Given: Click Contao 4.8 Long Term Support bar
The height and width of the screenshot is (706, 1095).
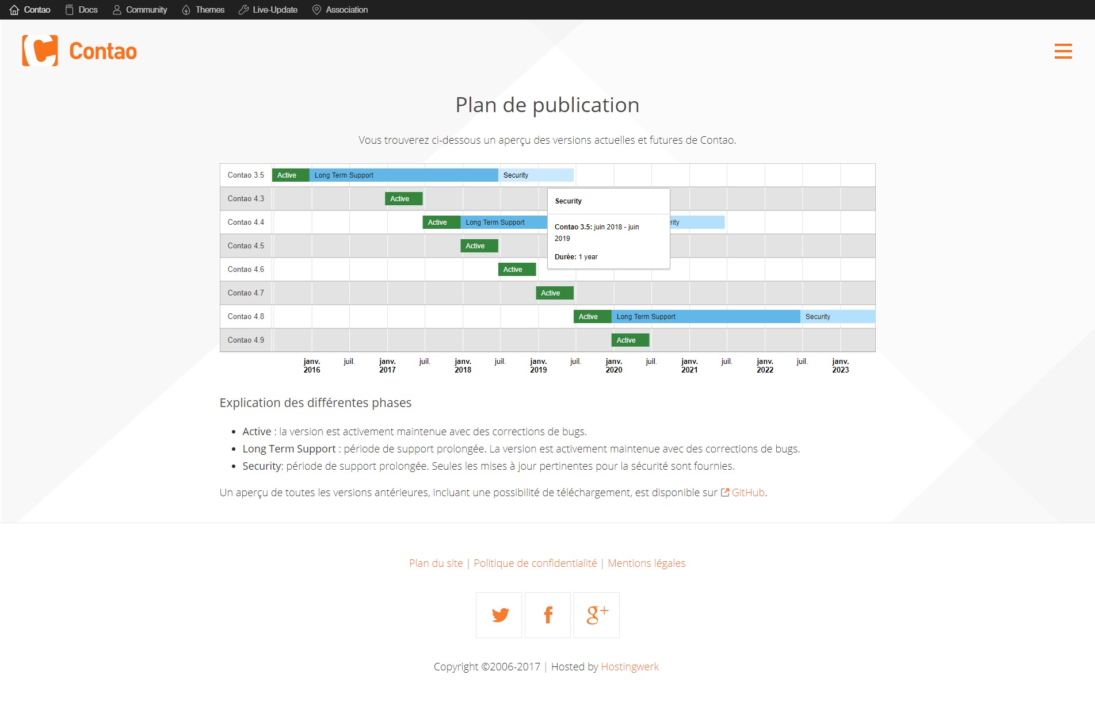Looking at the screenshot, I should pos(706,317).
